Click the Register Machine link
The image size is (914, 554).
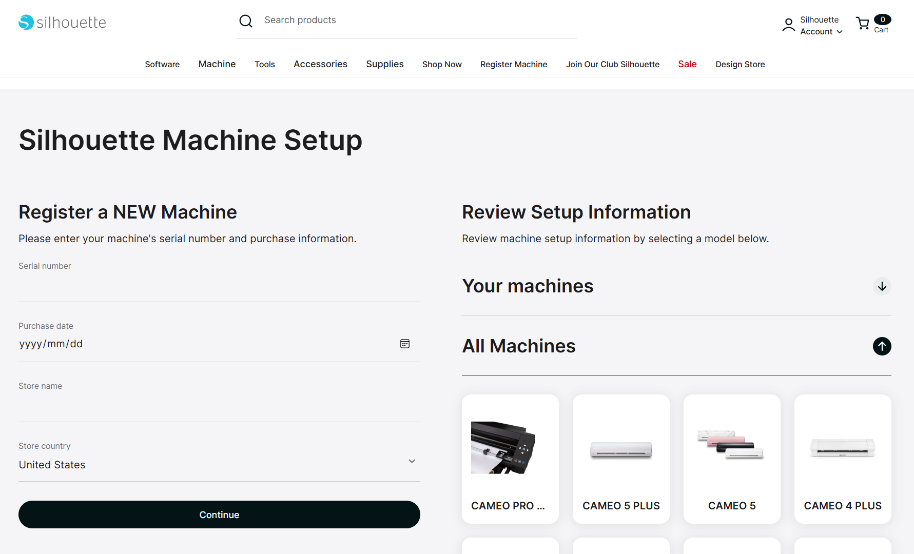coord(514,64)
